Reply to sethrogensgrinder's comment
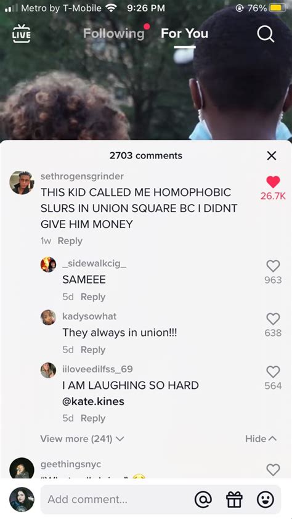Viewport: 292px width, 519px height. click(x=70, y=241)
